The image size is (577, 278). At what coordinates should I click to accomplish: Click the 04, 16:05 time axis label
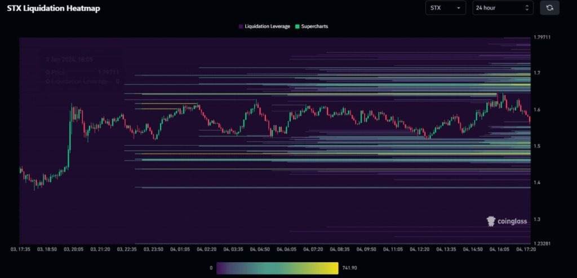tap(500, 249)
